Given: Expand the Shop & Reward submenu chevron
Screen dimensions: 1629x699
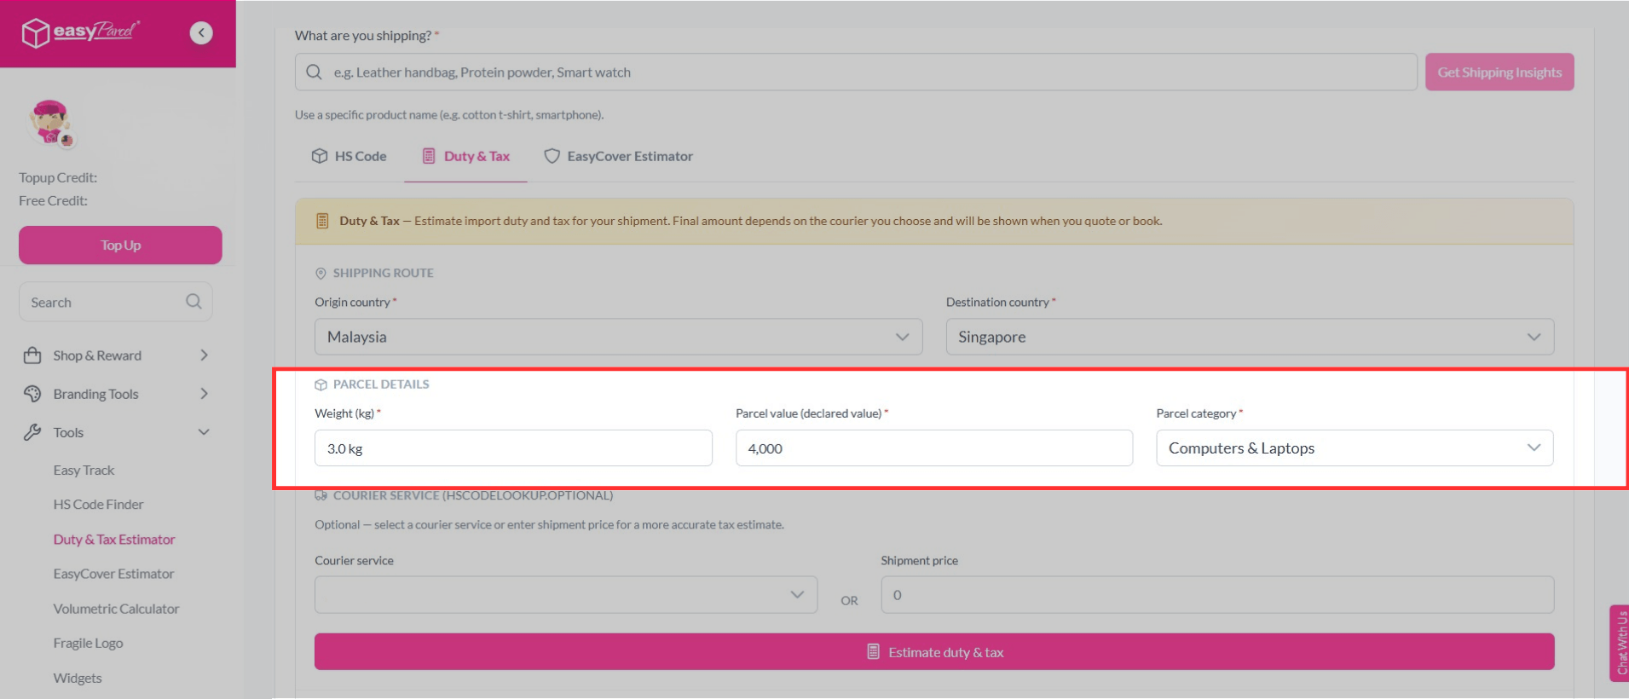Looking at the screenshot, I should coord(204,355).
